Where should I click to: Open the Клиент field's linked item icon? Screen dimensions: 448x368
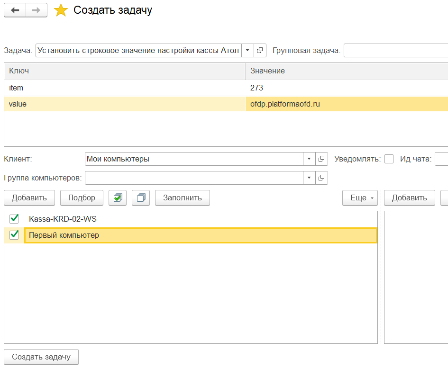[x=321, y=159]
